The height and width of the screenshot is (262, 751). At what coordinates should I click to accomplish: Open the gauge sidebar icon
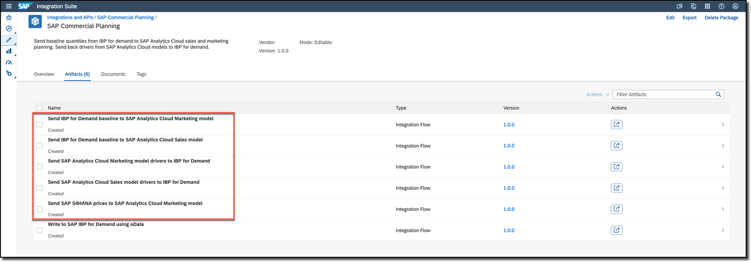coord(8,63)
